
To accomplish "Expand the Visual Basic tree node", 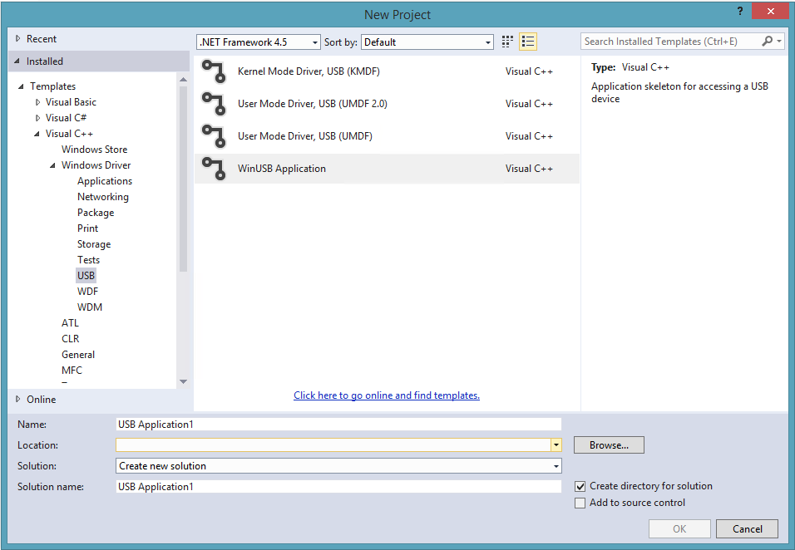I will tap(37, 101).
